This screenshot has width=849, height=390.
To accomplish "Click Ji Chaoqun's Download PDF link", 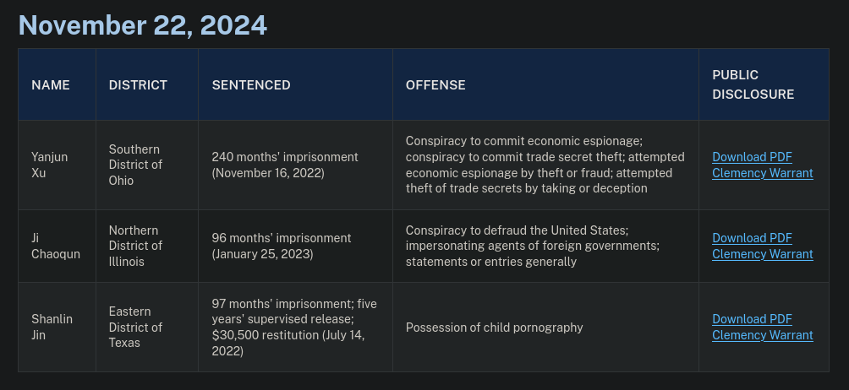I will coord(752,238).
